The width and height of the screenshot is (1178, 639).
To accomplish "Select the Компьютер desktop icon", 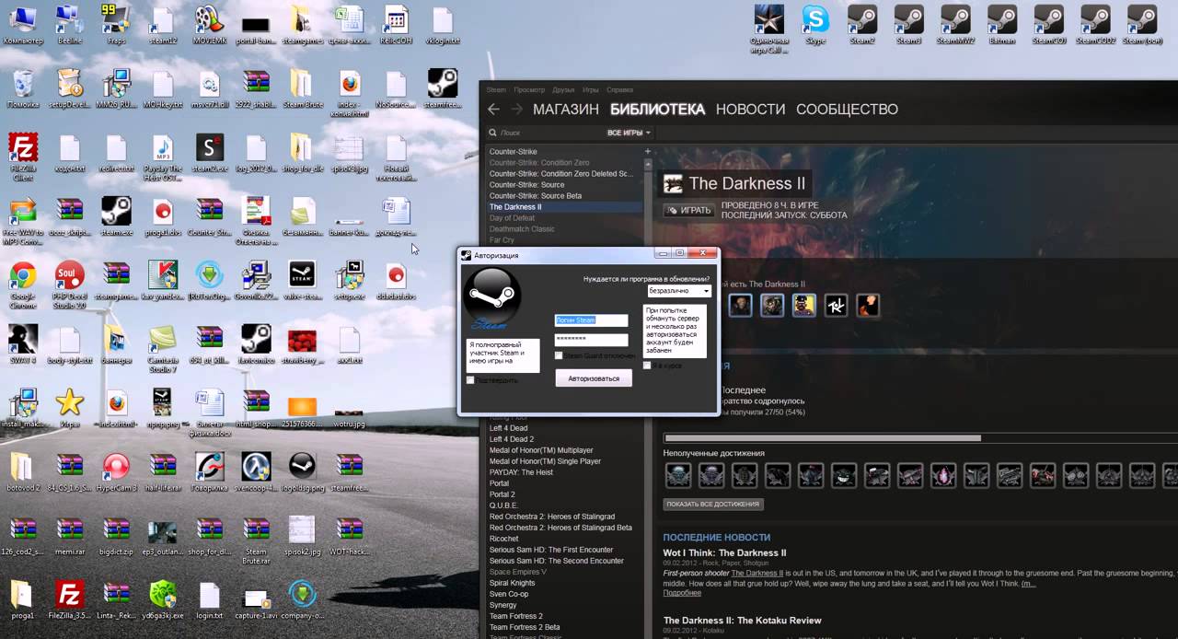I will [x=23, y=24].
